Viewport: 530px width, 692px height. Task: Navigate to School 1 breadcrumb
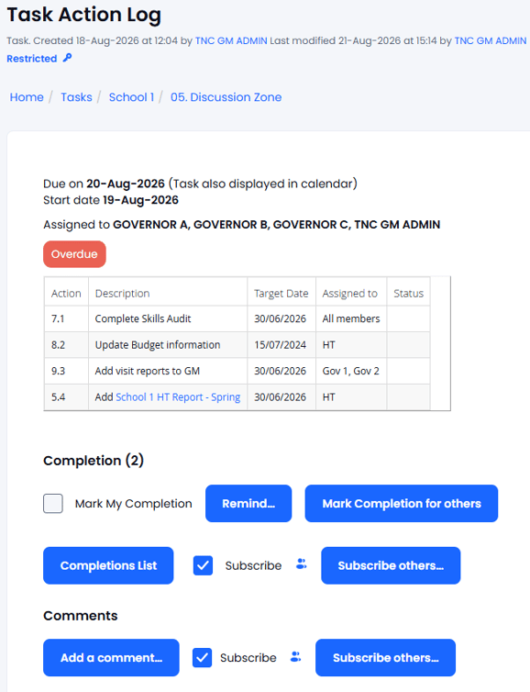(131, 97)
